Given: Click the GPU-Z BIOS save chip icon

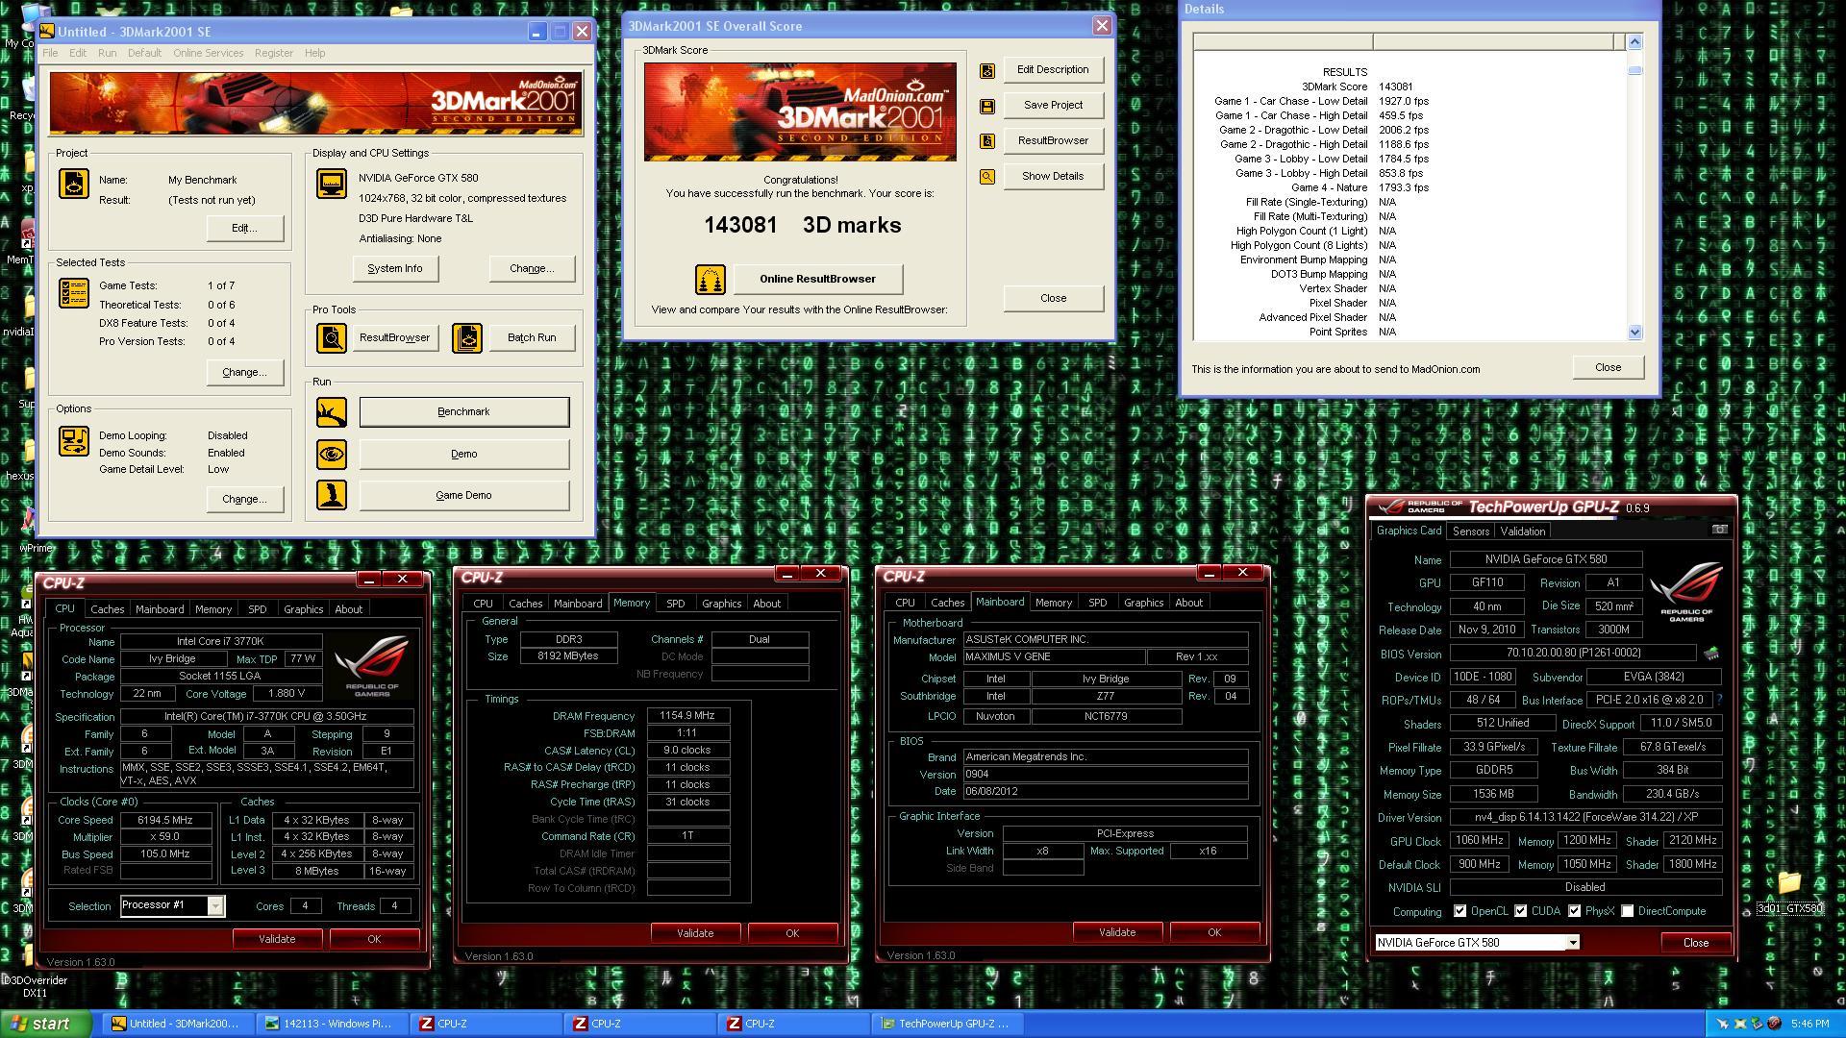Looking at the screenshot, I should (x=1711, y=654).
